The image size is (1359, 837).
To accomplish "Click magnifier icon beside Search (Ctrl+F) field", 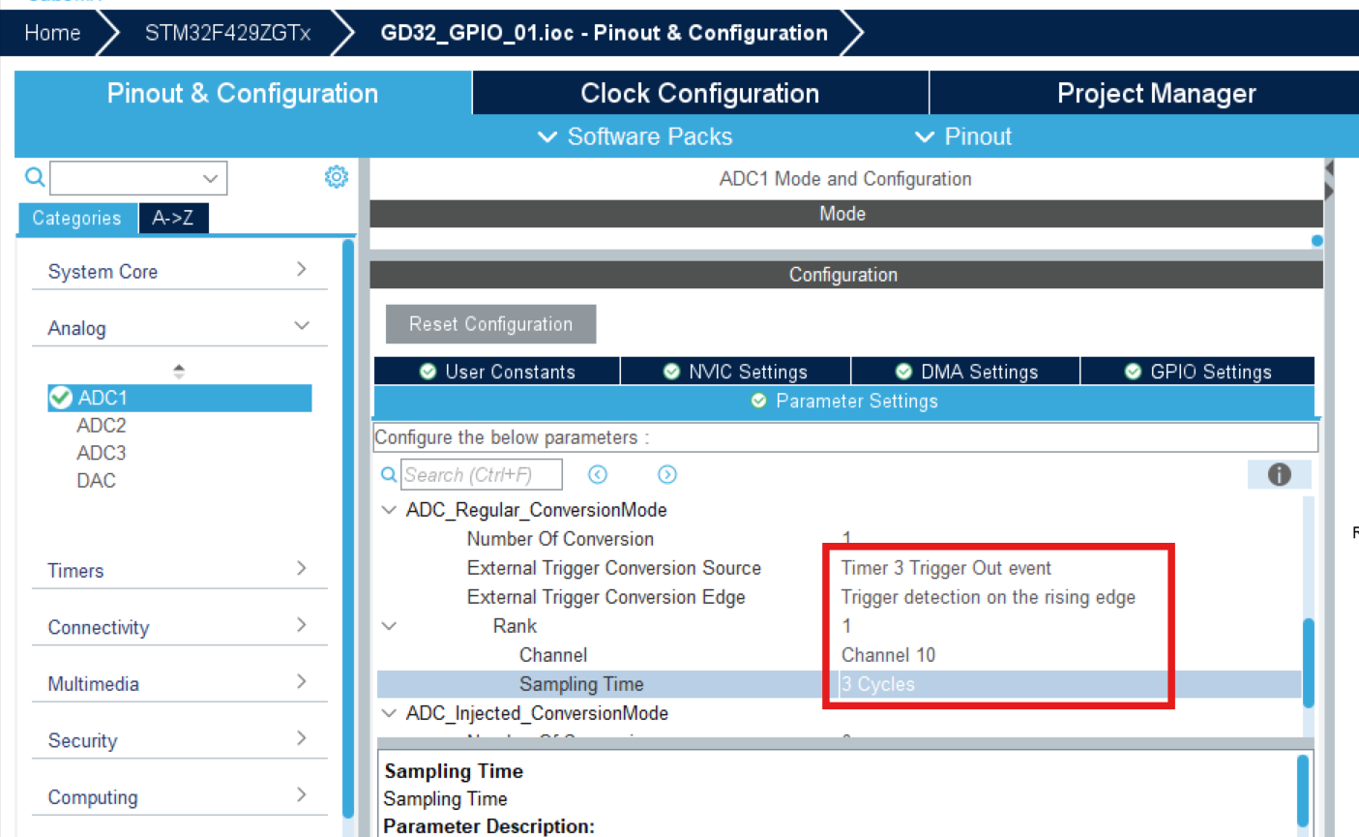I will click(x=388, y=475).
